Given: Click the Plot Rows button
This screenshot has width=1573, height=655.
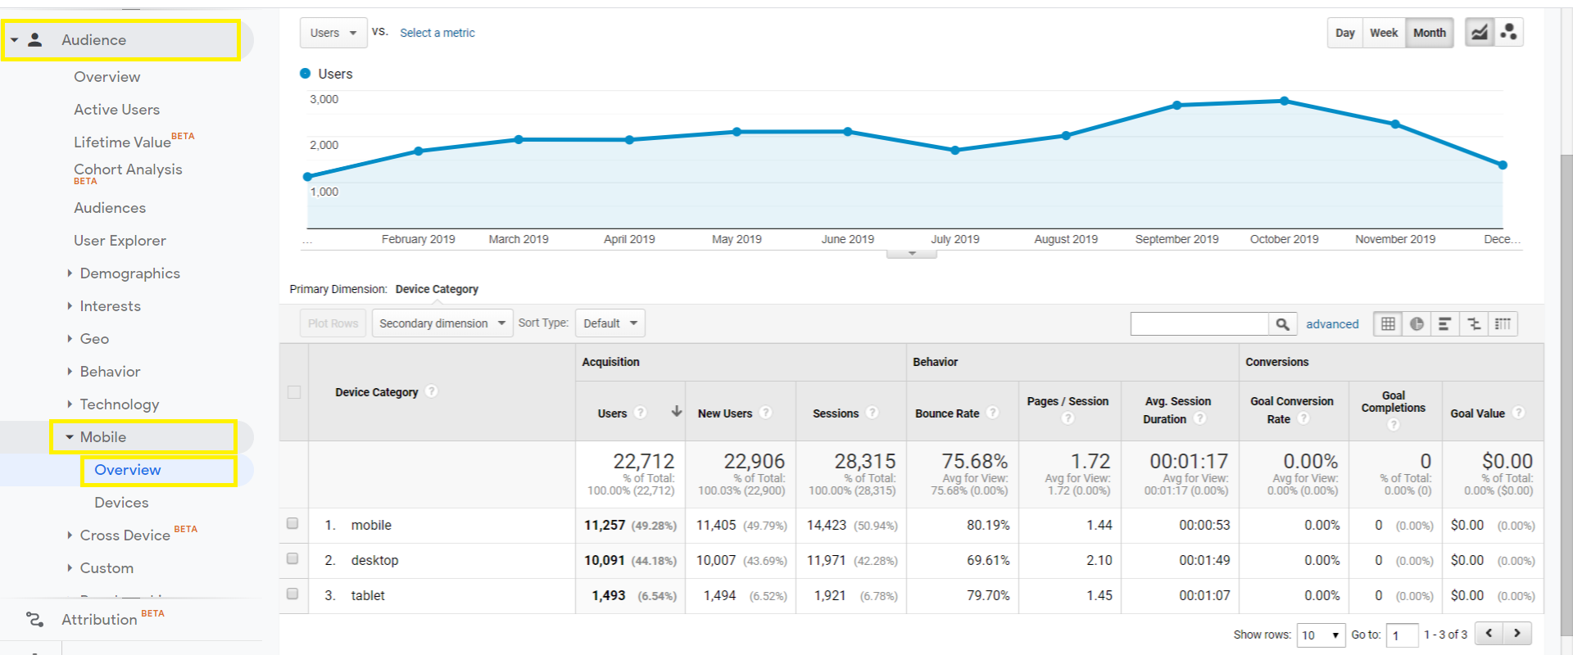Looking at the screenshot, I should click(x=333, y=323).
